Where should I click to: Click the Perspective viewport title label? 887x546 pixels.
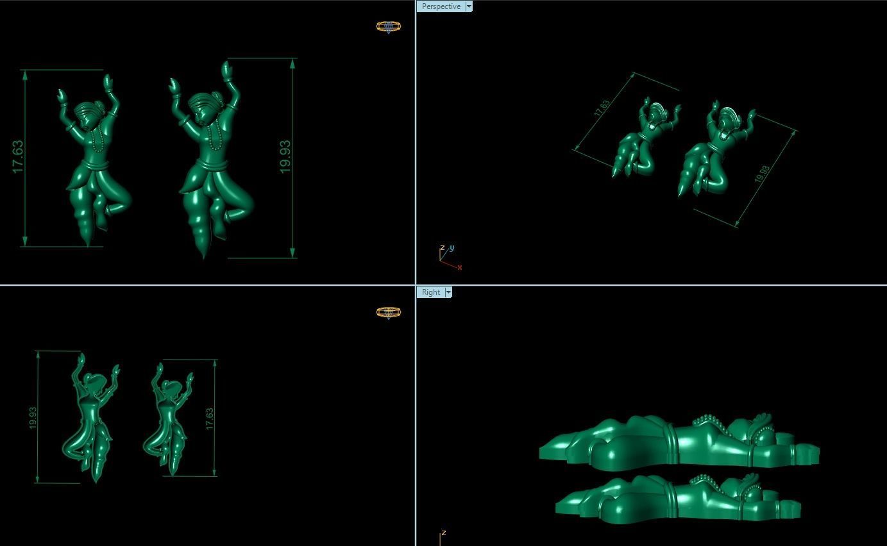[441, 6]
